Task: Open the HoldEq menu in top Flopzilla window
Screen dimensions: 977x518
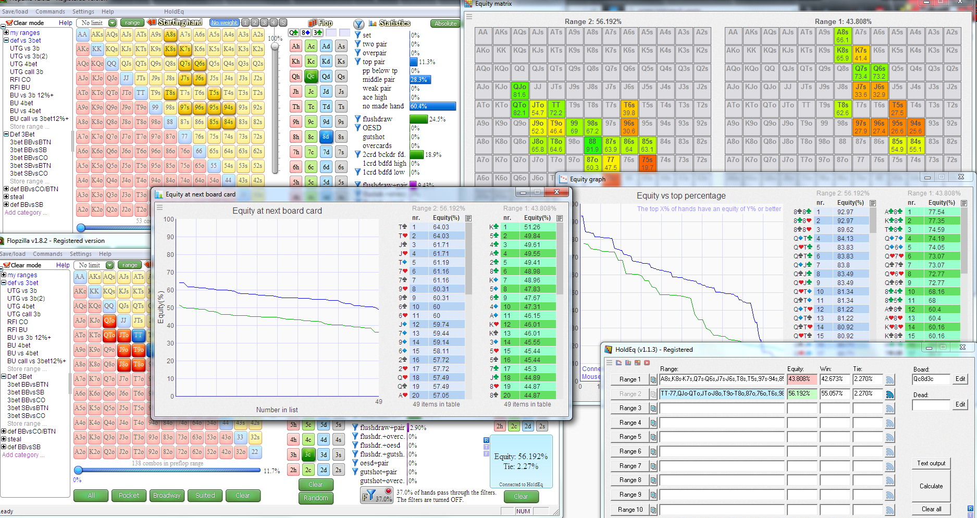Action: point(174,11)
